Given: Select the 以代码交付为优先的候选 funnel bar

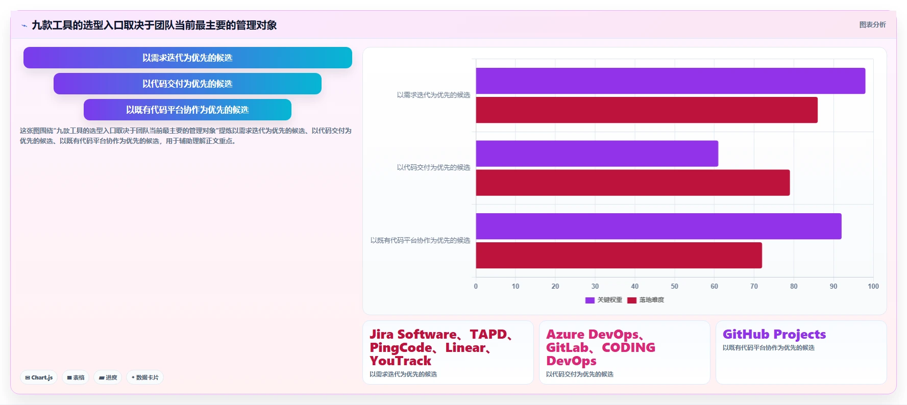Looking at the screenshot, I should tap(187, 84).
